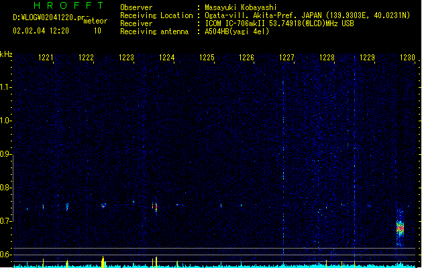Click the red echo streak near 1224
This screenshot has height=268, width=422.
[156, 208]
